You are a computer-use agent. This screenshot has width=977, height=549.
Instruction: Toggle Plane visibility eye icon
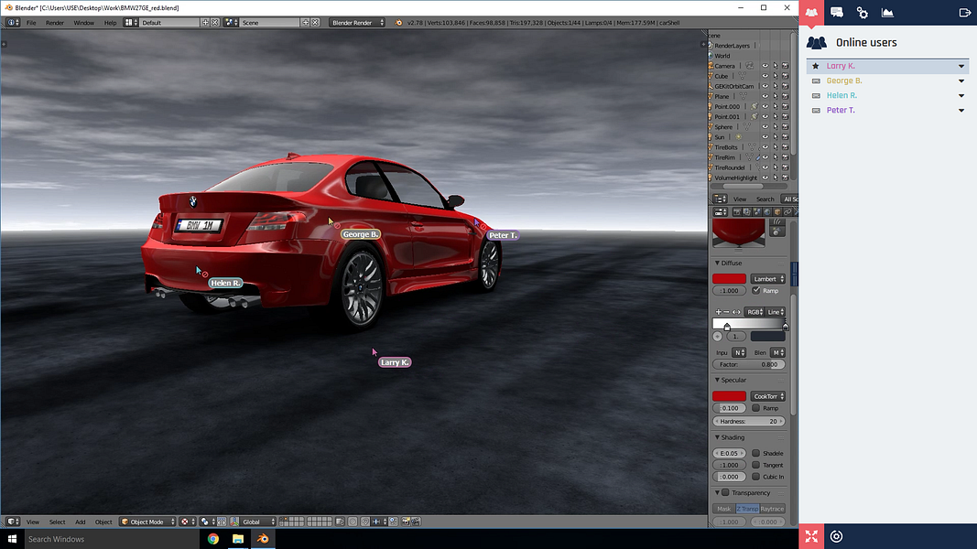[x=765, y=96]
